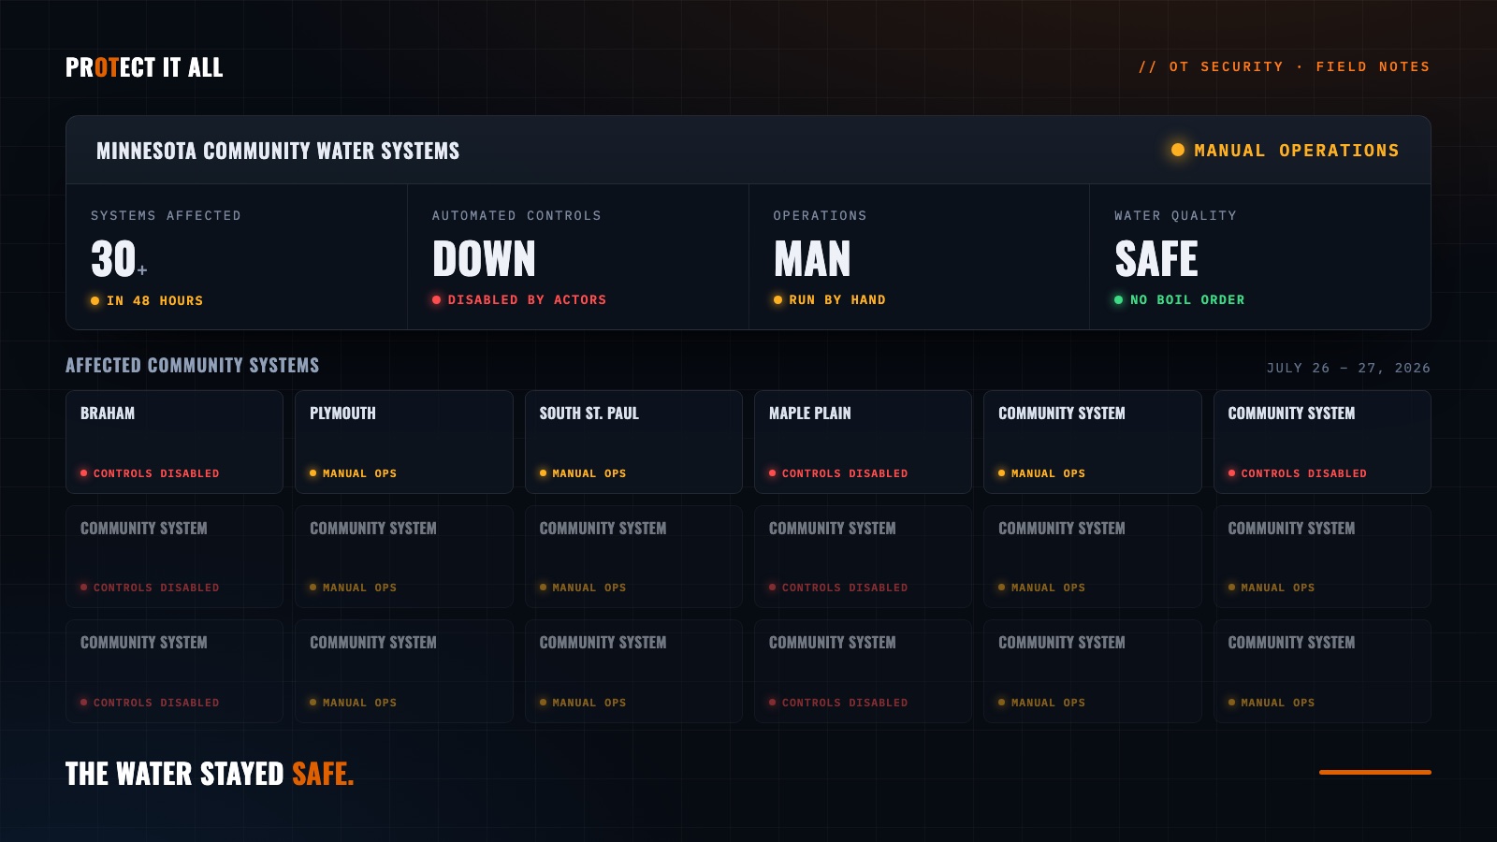The image size is (1497, 842).
Task: Click the Automated Controls label
Action: pyautogui.click(x=516, y=215)
